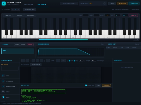Click the Export KSP button
This screenshot has width=141, height=105.
click(x=122, y=3)
